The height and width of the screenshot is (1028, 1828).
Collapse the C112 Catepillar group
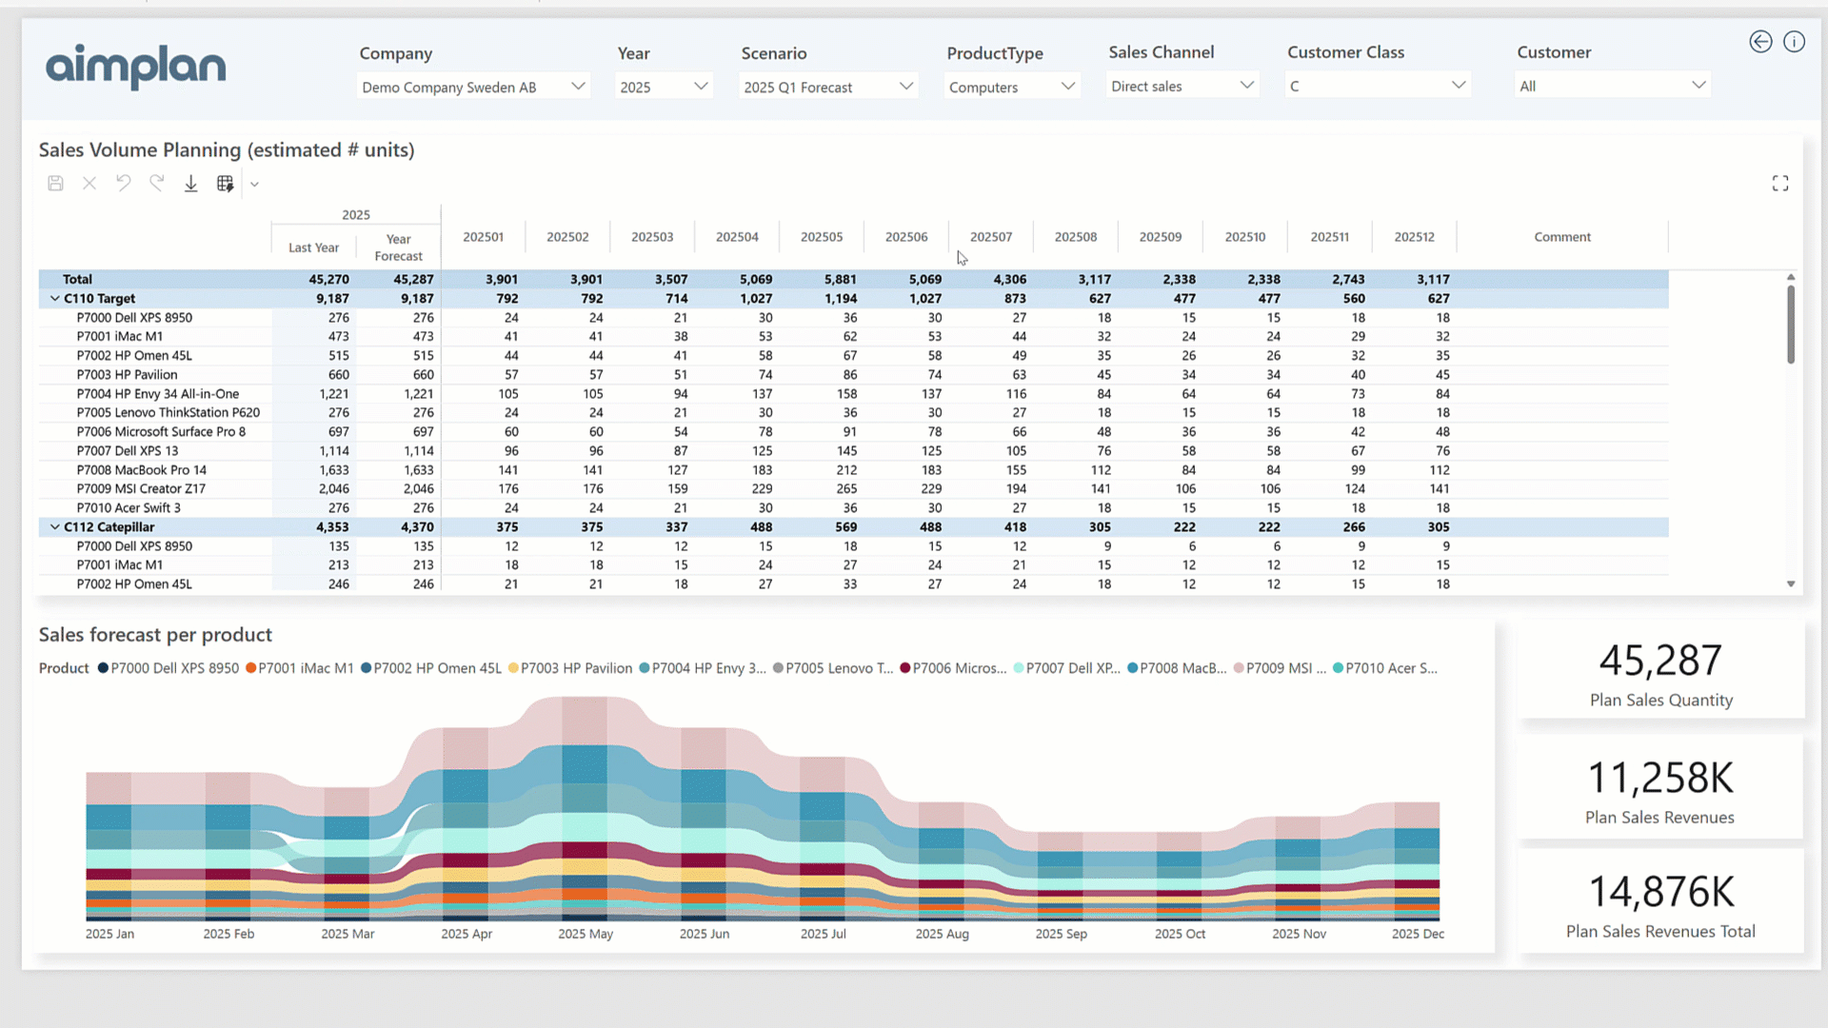(54, 526)
